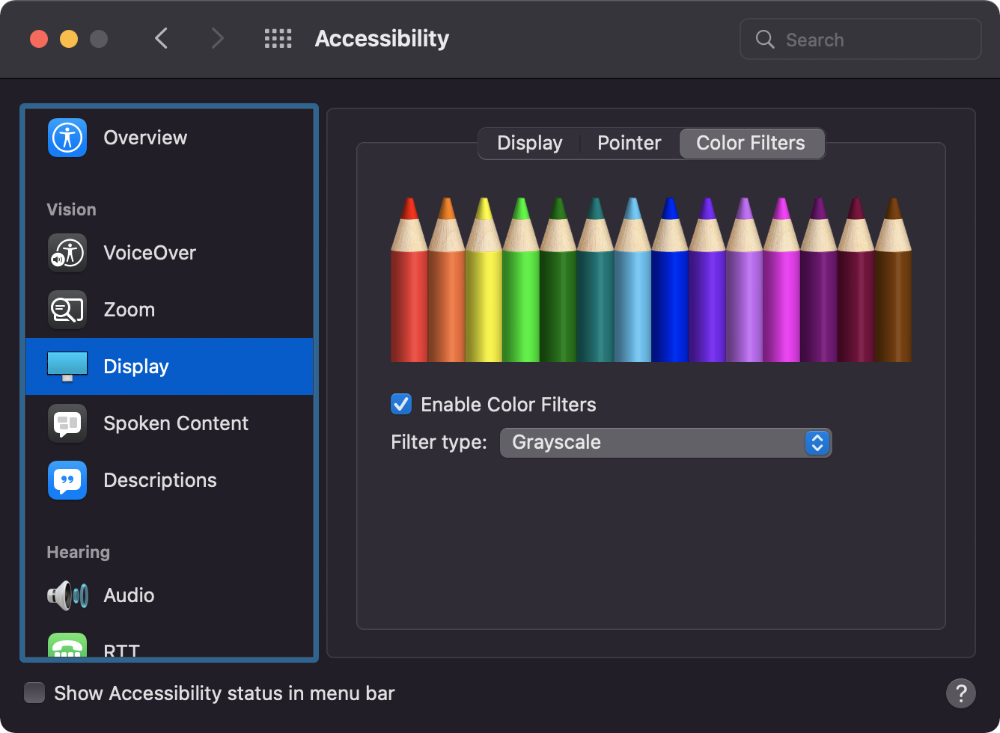1000x733 pixels.
Task: Click the Spoken Content speech bubble icon
Action: coord(67,423)
